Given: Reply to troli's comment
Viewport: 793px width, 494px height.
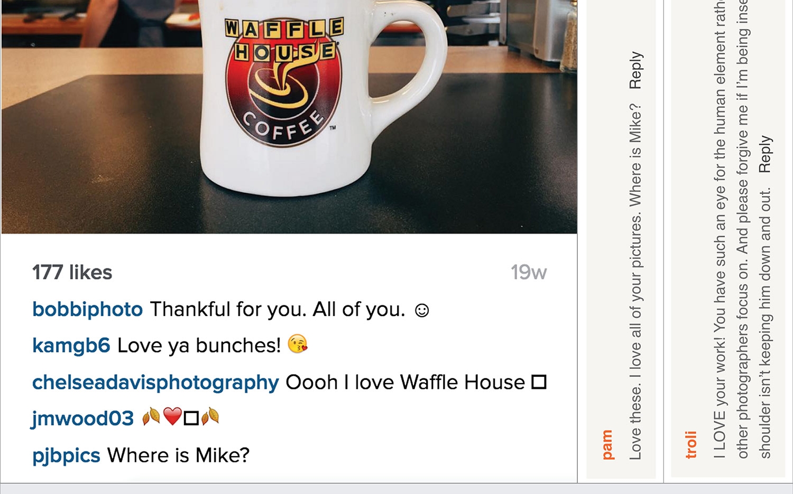Looking at the screenshot, I should point(766,154).
